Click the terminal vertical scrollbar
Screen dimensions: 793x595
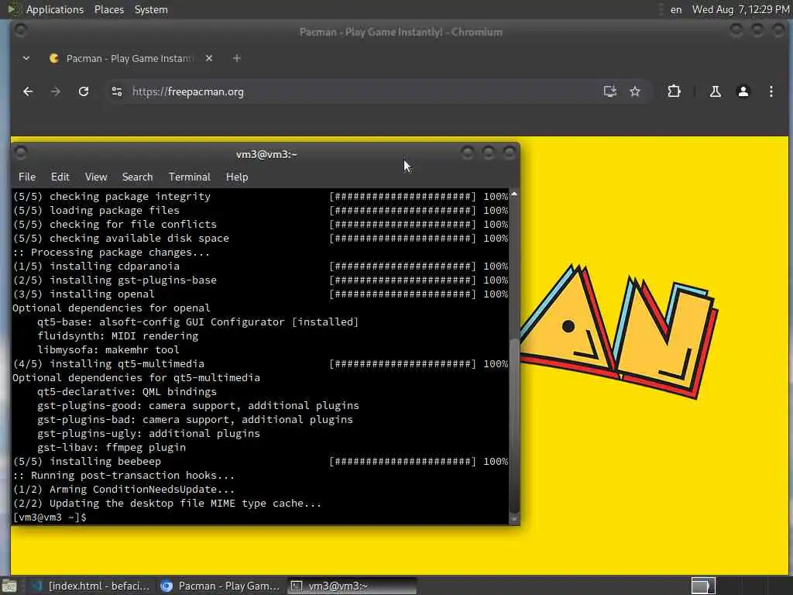[x=514, y=425]
